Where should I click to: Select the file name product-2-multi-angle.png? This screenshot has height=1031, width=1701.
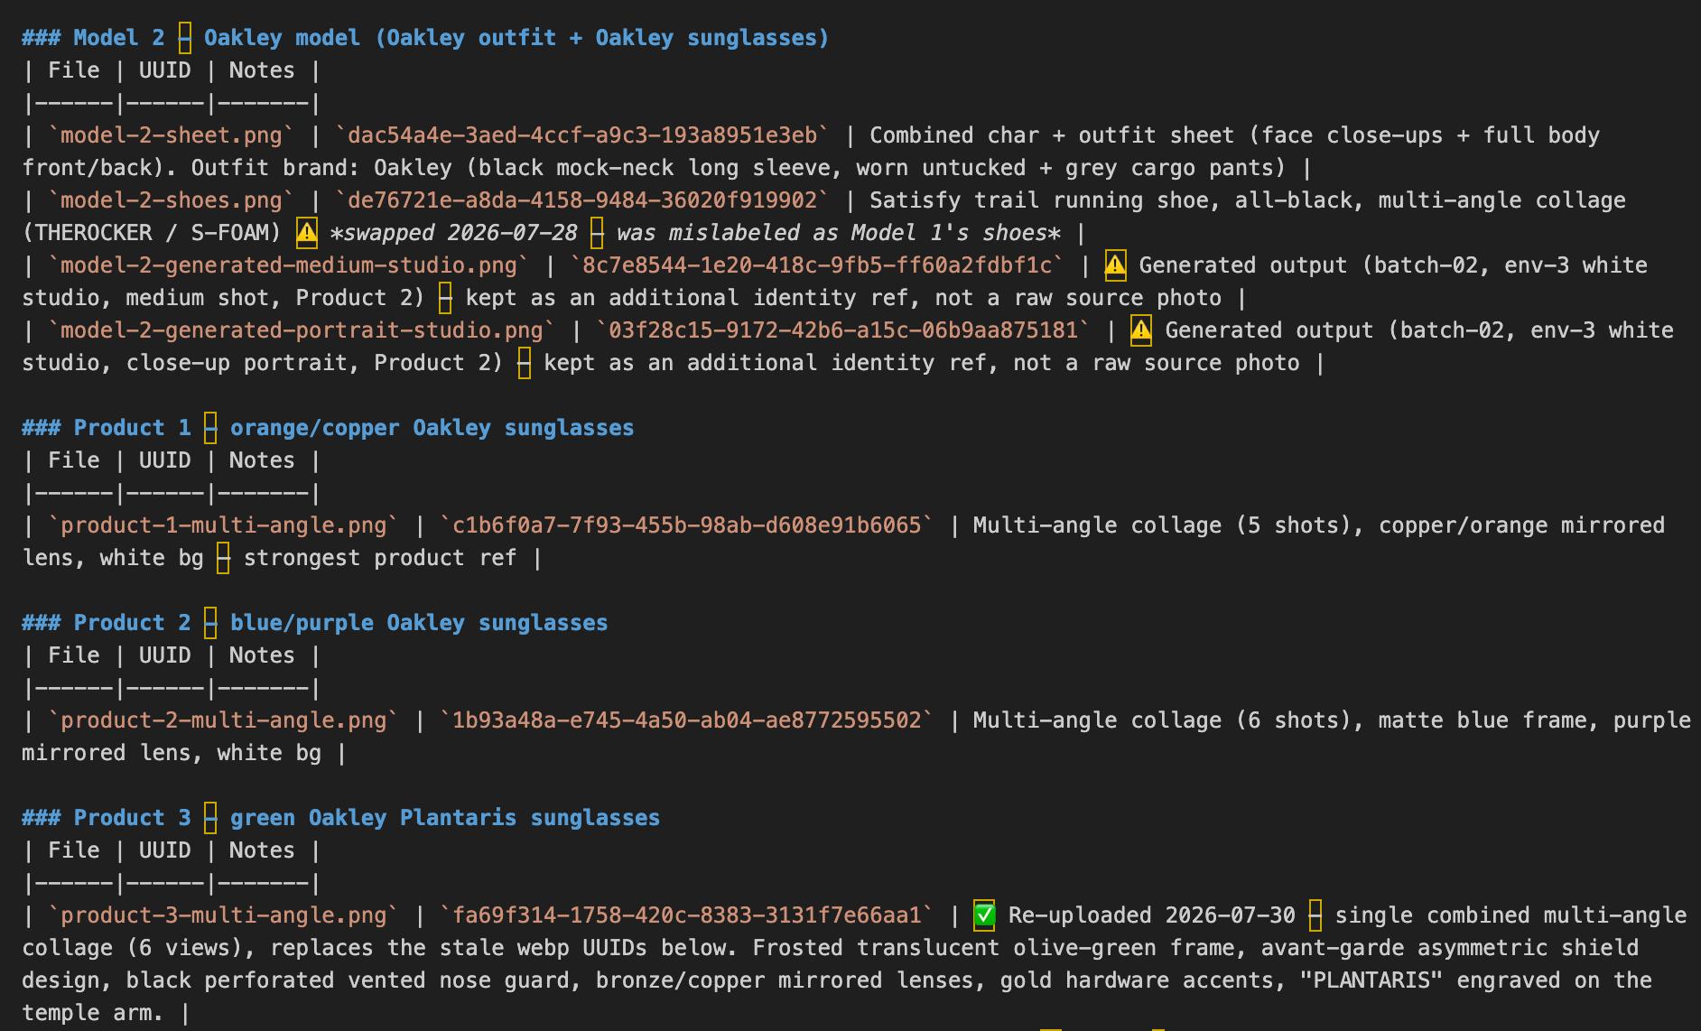(x=223, y=720)
